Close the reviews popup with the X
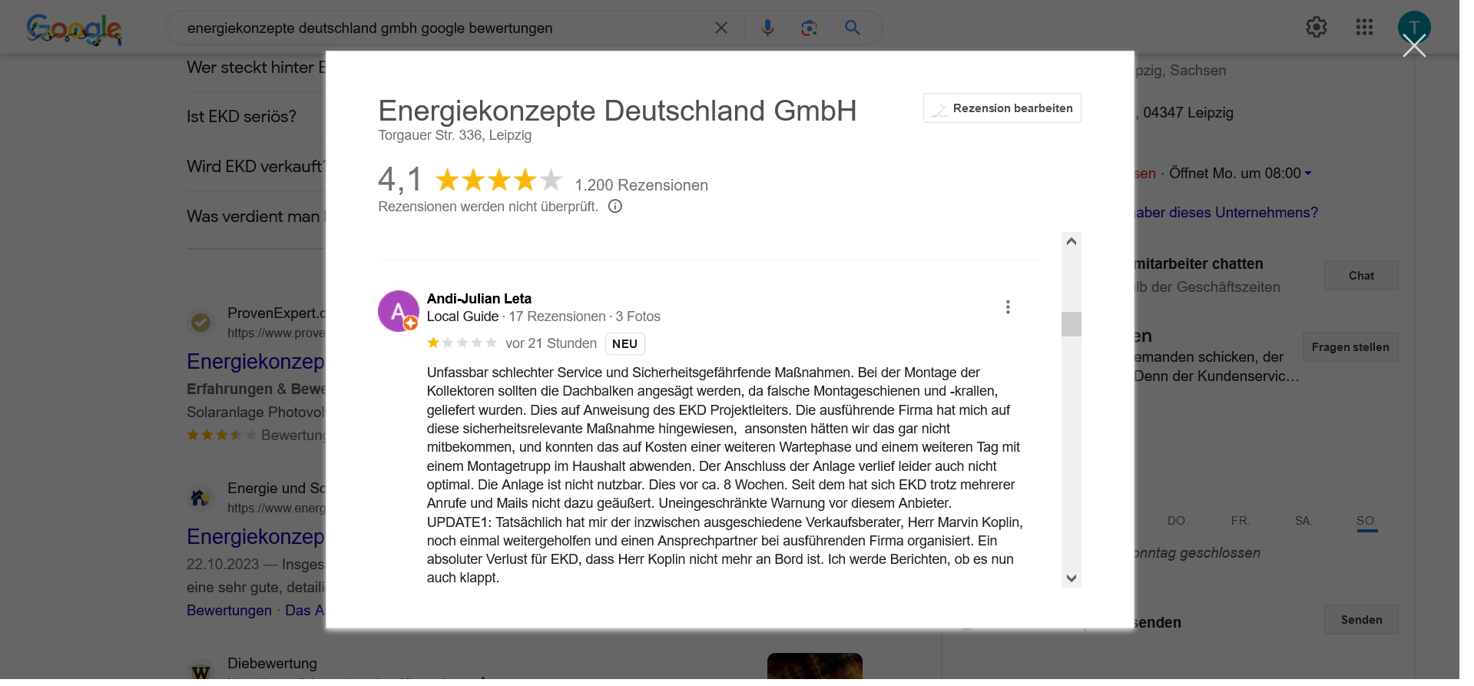The height and width of the screenshot is (686, 1474). pos(1413,46)
